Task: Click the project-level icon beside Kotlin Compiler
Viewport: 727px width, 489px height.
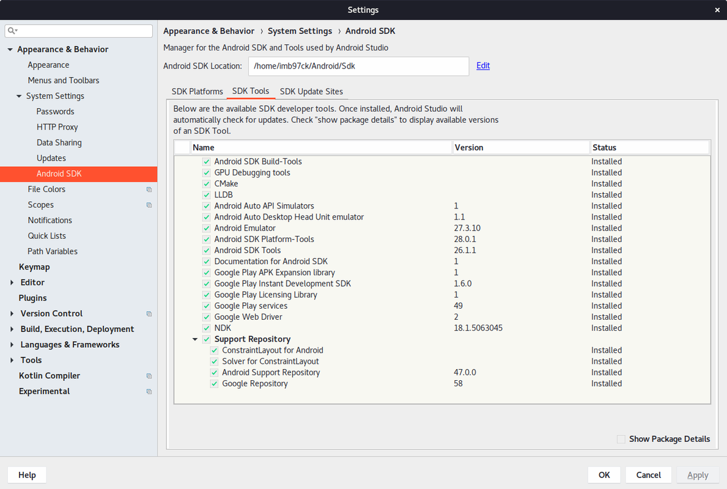Action: click(x=149, y=376)
